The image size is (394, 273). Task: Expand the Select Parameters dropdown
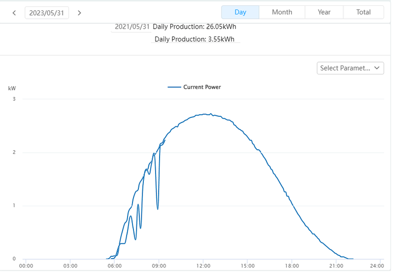click(x=345, y=68)
